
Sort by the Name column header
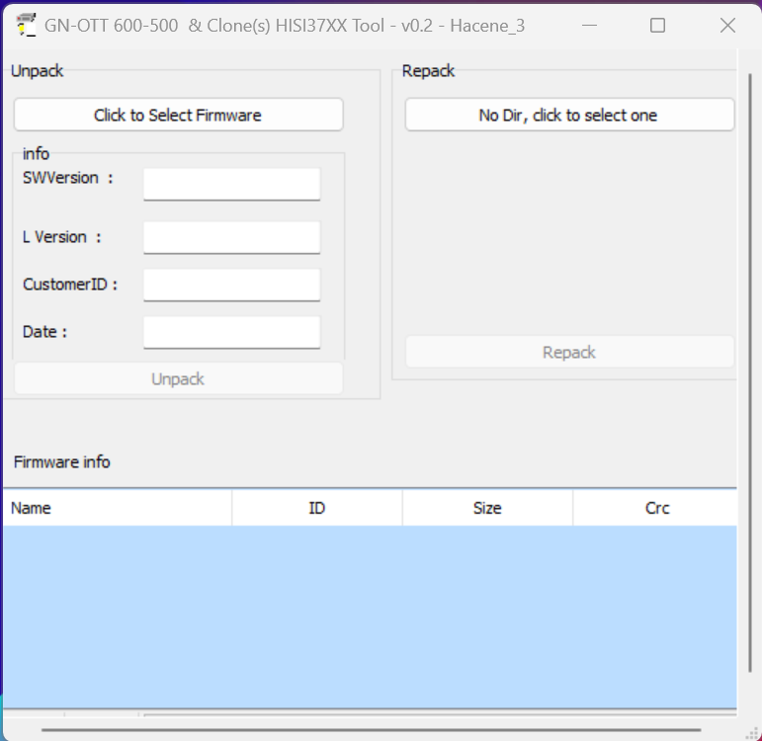117,508
